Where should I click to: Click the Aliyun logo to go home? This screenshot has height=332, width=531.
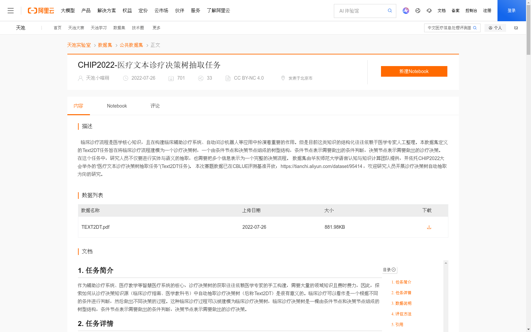40,10
